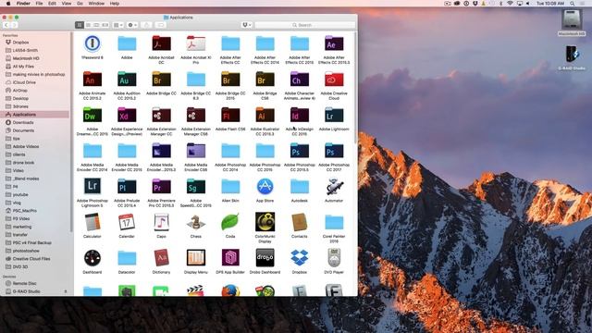Click the Applications window vertical scrollbar

coord(355,88)
